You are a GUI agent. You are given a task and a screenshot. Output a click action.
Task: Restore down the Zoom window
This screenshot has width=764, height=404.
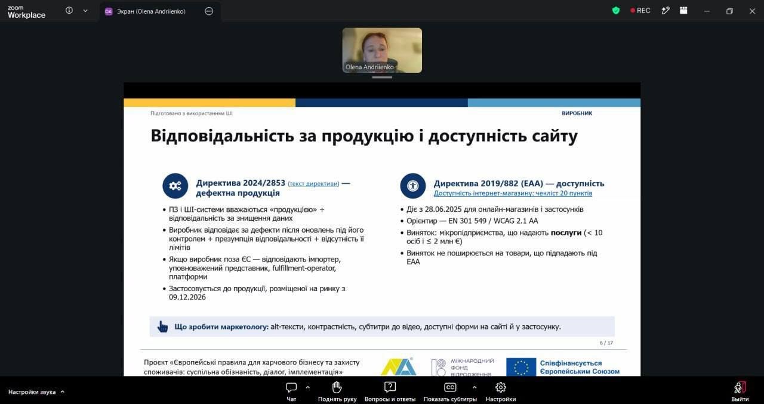[x=729, y=11]
